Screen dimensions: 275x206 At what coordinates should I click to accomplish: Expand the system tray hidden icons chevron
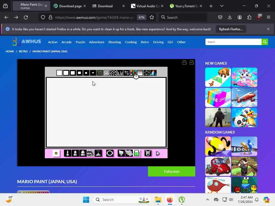208,200
